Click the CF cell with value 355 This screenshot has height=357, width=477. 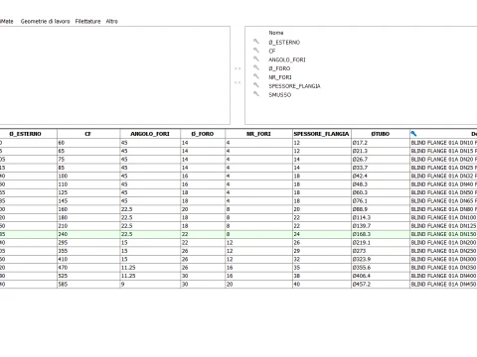[x=88, y=251]
